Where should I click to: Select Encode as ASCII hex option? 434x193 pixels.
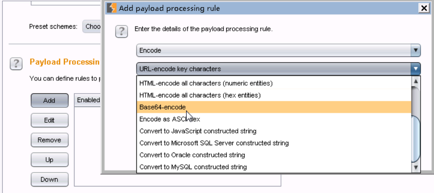[x=170, y=119]
